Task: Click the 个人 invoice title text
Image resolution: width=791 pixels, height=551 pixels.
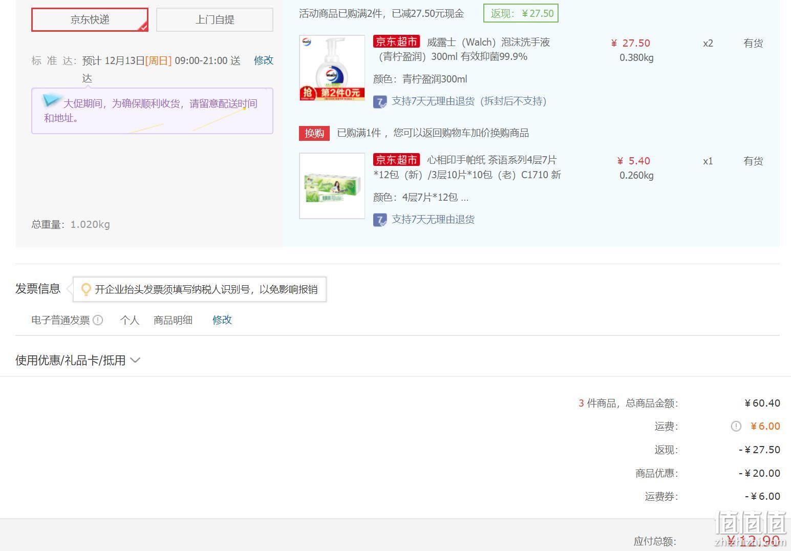Action: (130, 320)
